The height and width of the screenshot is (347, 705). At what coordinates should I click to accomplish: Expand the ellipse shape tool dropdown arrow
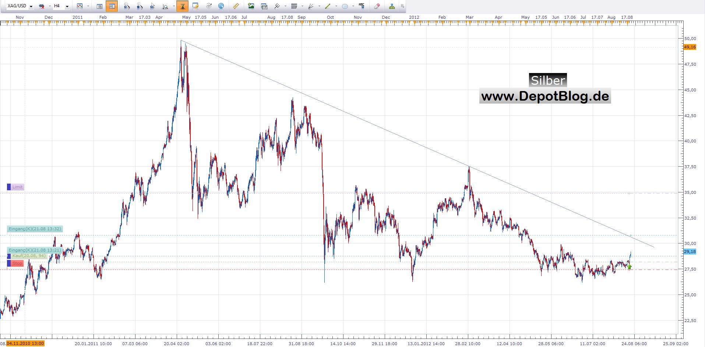click(353, 6)
